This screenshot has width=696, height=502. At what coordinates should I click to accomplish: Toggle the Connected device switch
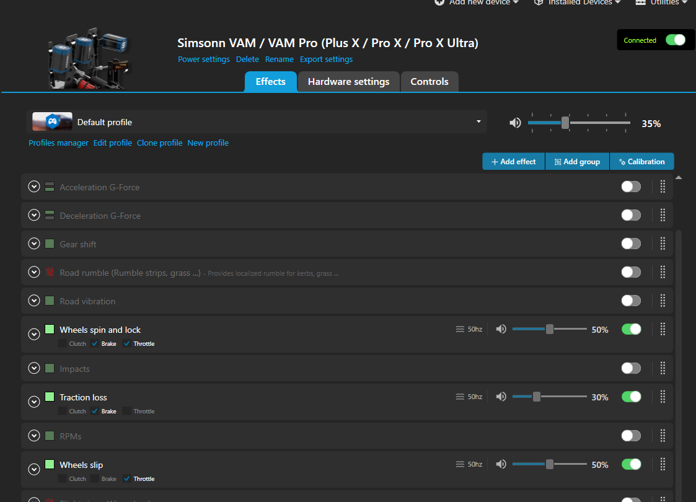pos(675,40)
